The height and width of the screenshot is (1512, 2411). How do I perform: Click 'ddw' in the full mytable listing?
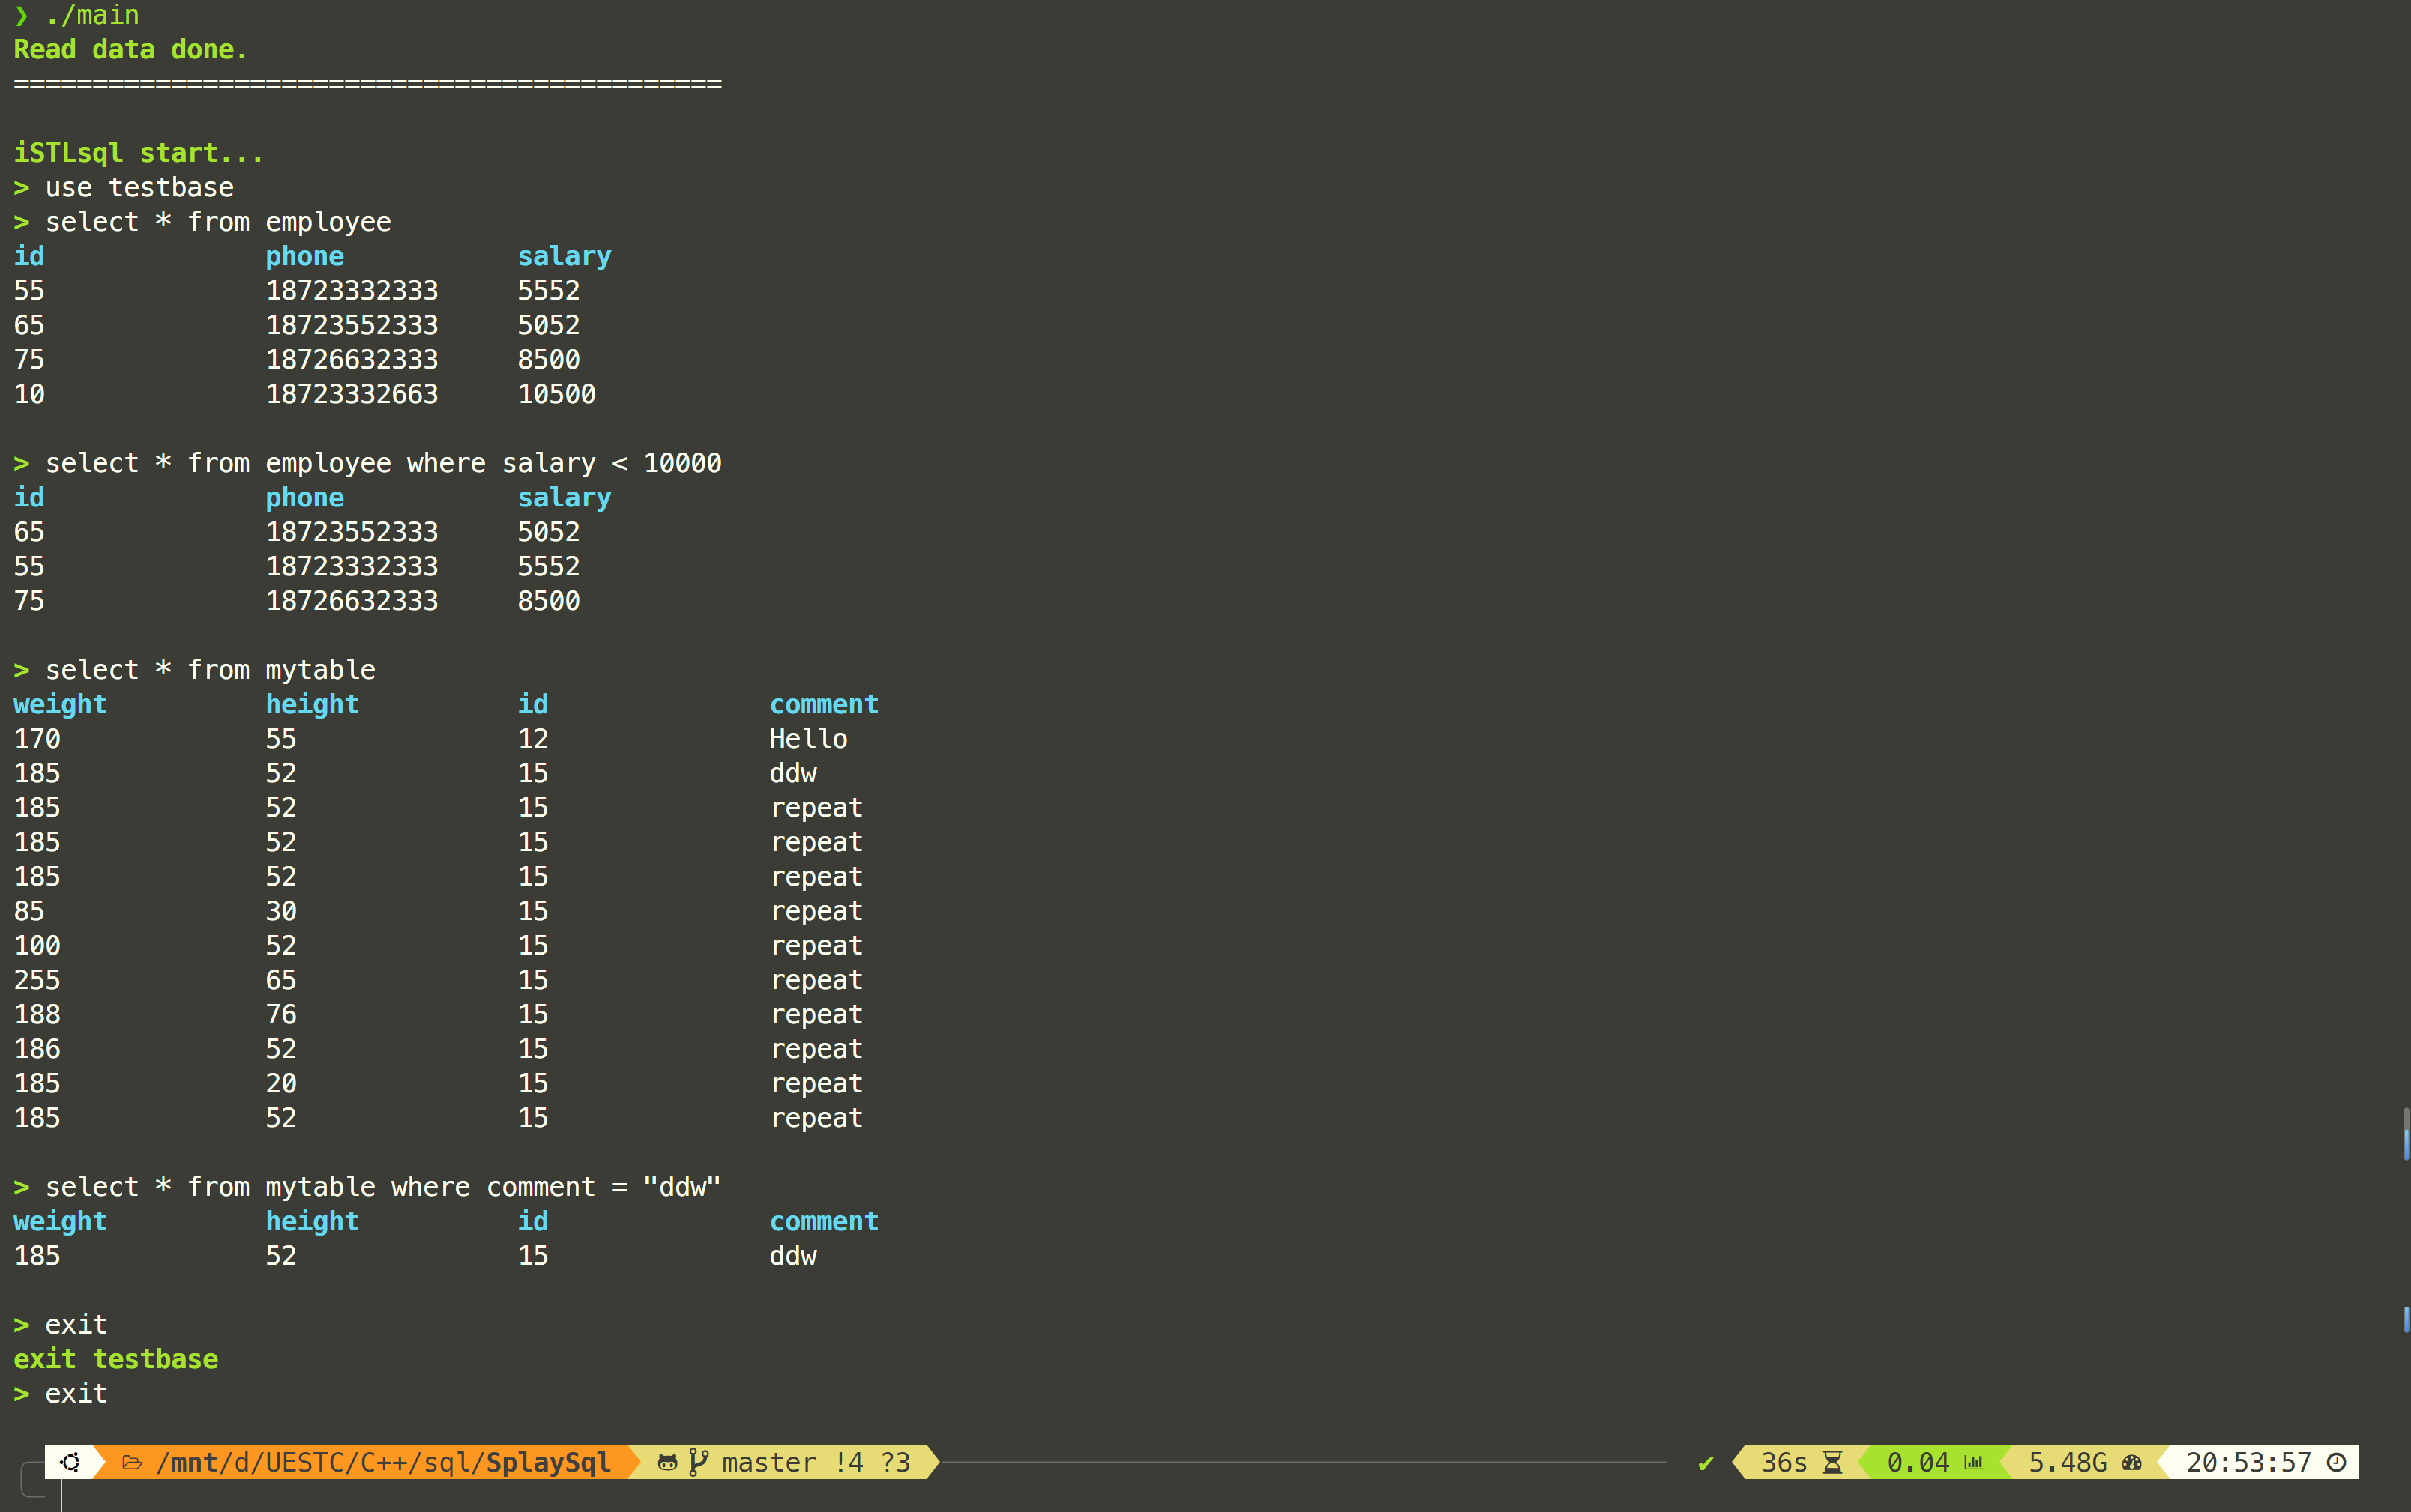(793, 773)
